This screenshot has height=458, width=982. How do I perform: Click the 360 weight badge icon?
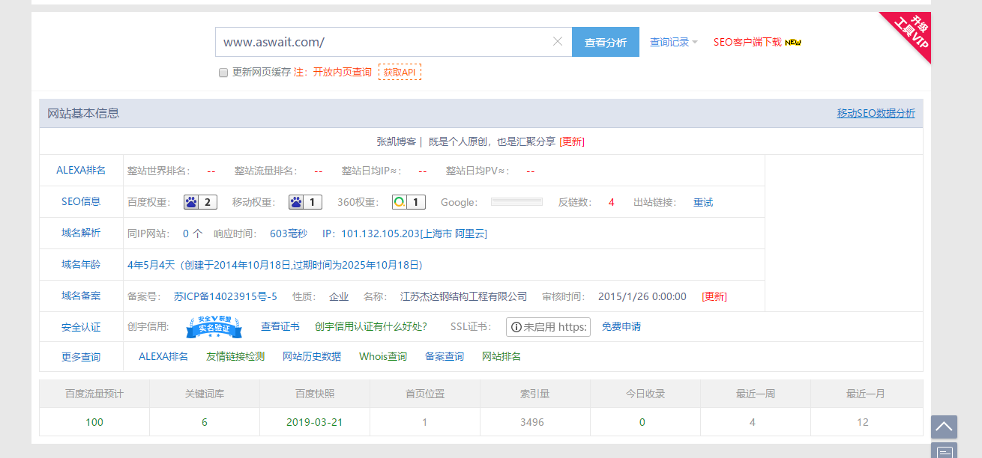pyautogui.click(x=409, y=202)
